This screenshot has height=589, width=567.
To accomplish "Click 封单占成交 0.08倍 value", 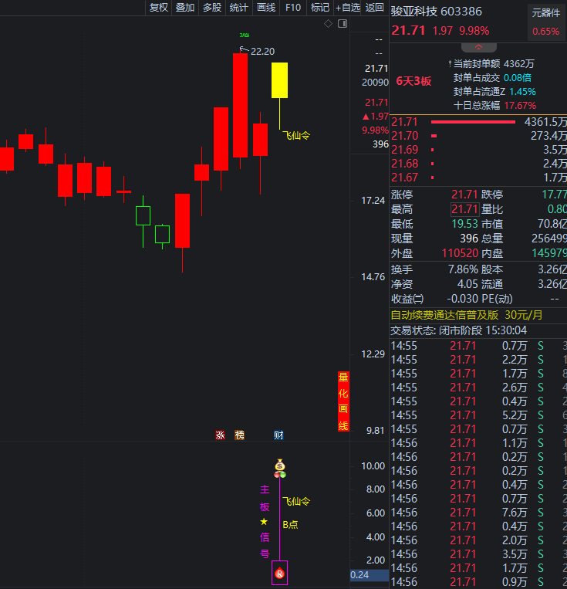I will pos(518,78).
